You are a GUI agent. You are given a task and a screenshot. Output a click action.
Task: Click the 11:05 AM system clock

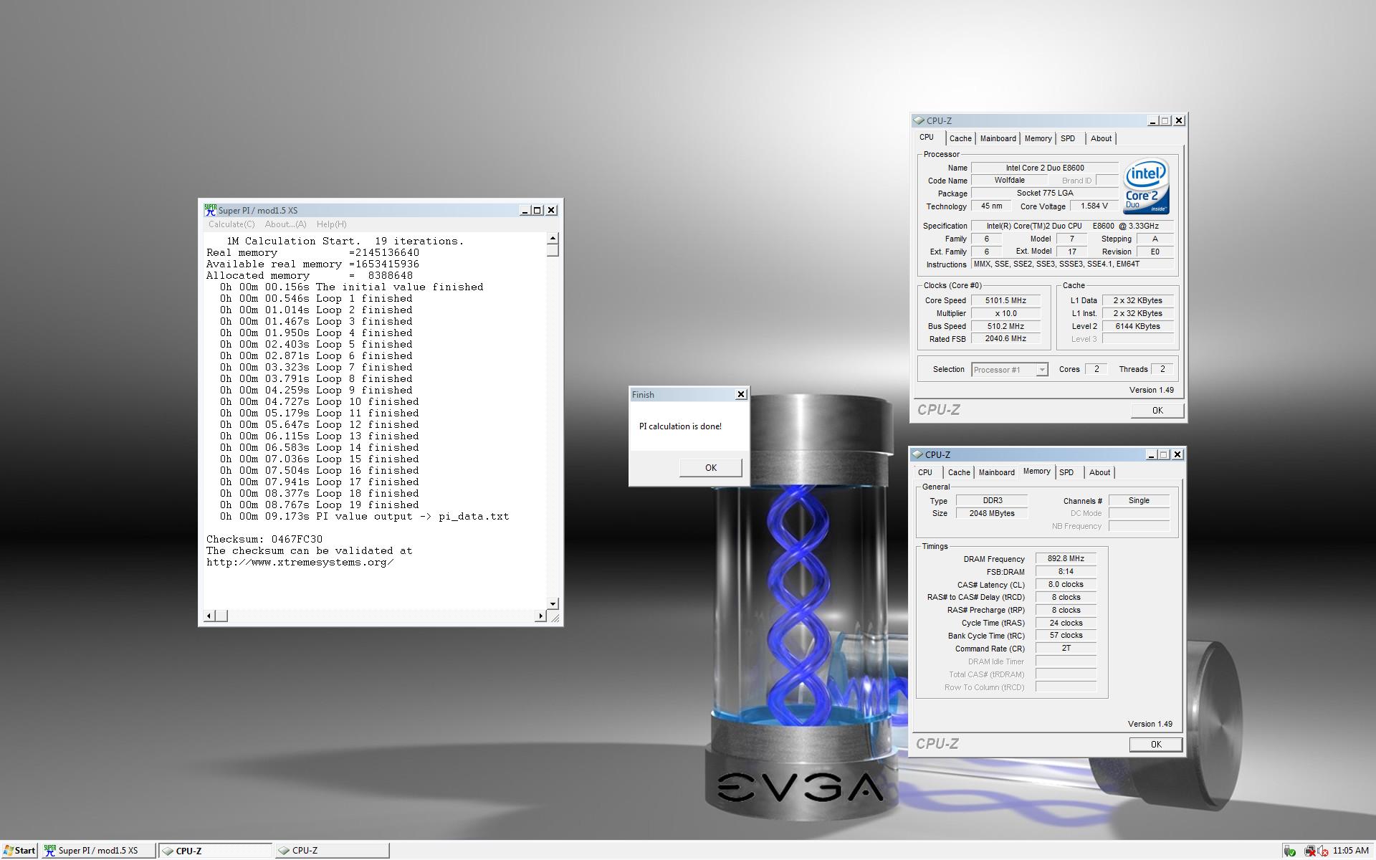1351,851
